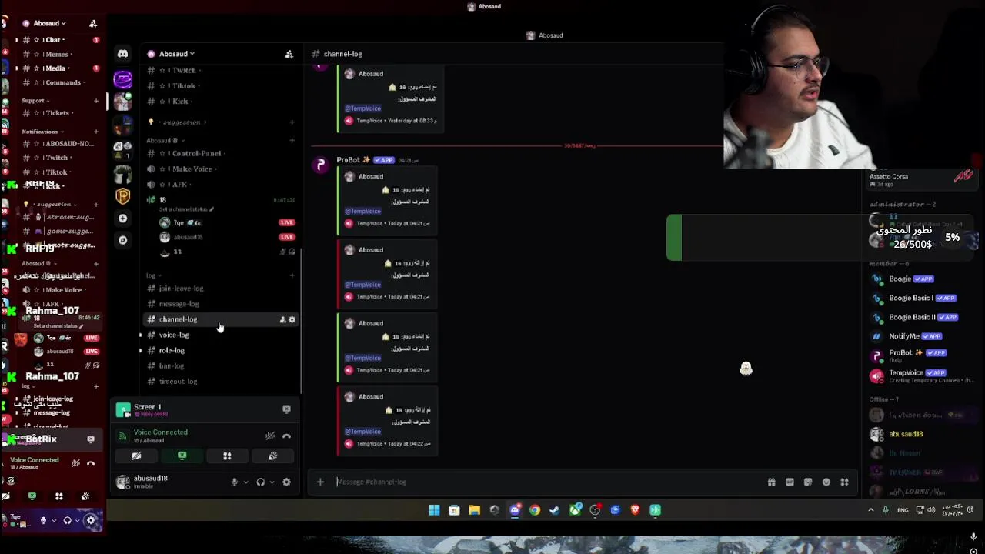Click the Add a Server plus icon
The image size is (985, 554).
[122, 219]
